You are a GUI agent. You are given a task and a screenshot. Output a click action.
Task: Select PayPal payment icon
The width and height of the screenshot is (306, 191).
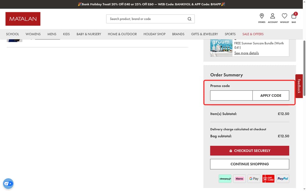point(283,179)
